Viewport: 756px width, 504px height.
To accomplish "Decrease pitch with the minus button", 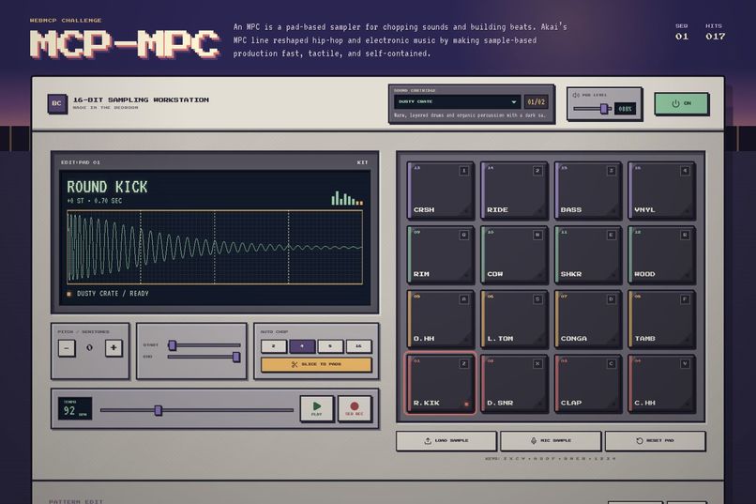I will [x=67, y=348].
